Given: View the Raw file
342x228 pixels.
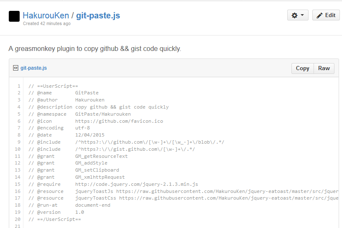Looking at the screenshot, I should (324, 68).
